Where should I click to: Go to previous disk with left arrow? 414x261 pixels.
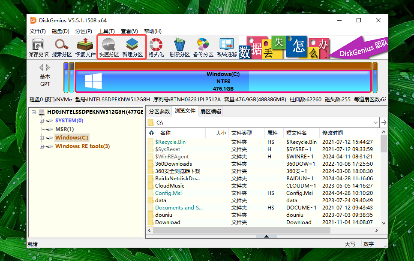point(42,67)
